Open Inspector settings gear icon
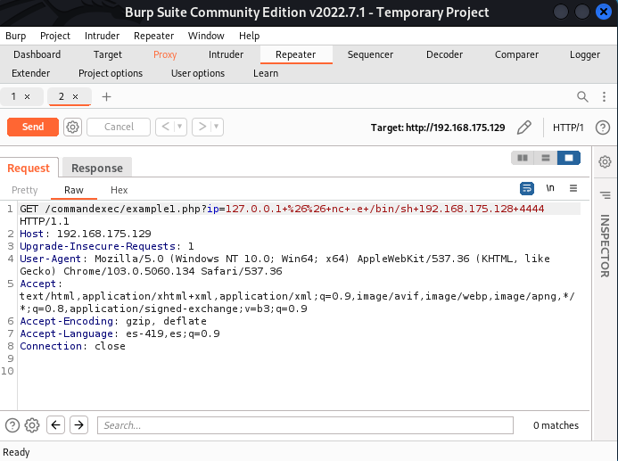Viewport: 618px width, 461px height. click(605, 161)
